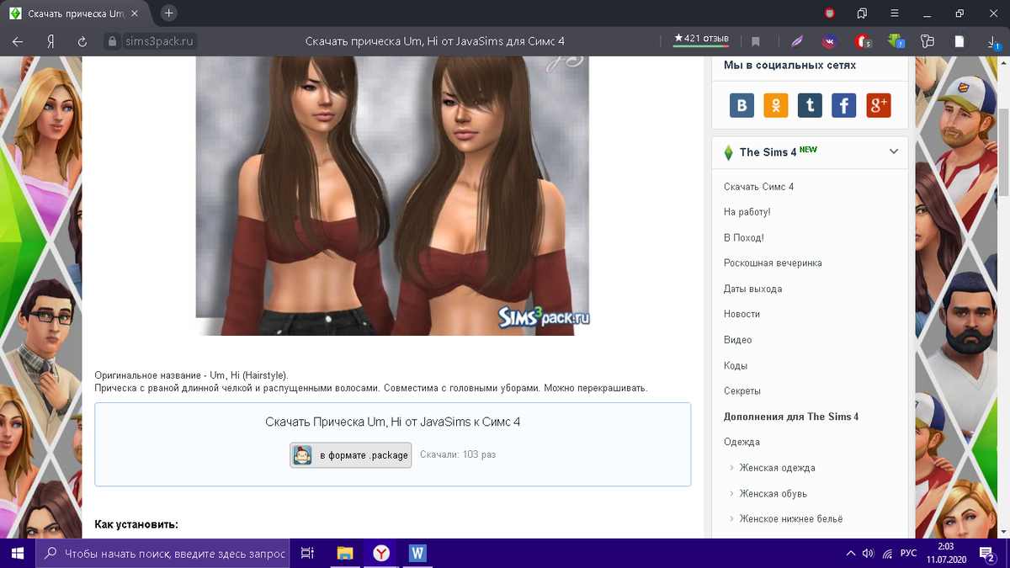Click Мы в социальных сетях heading
1010x568 pixels.
pos(790,65)
